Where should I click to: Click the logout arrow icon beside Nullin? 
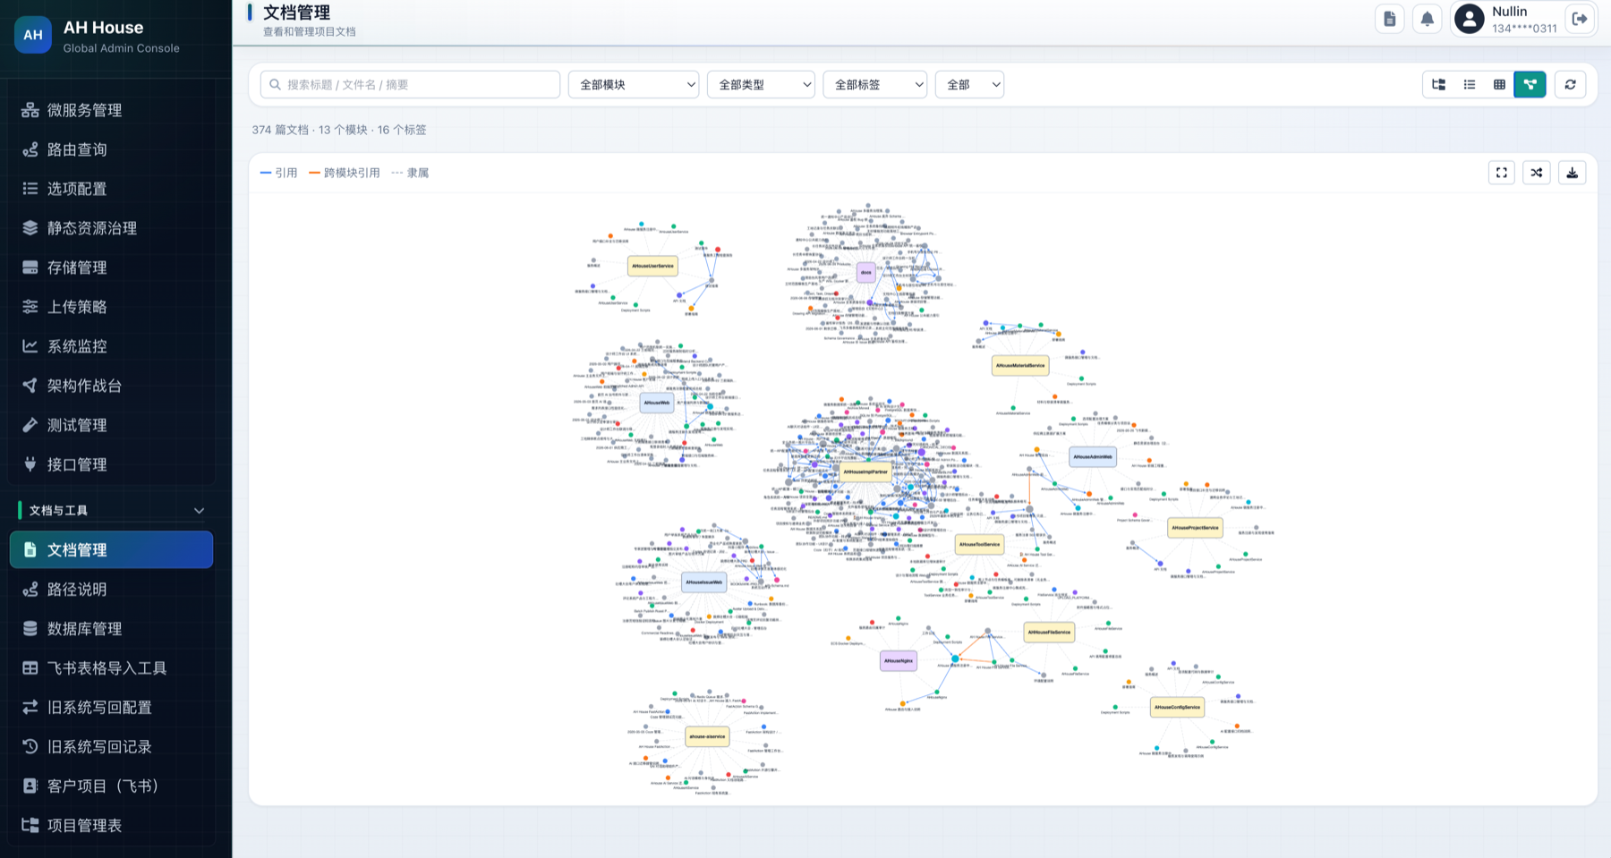(1580, 19)
